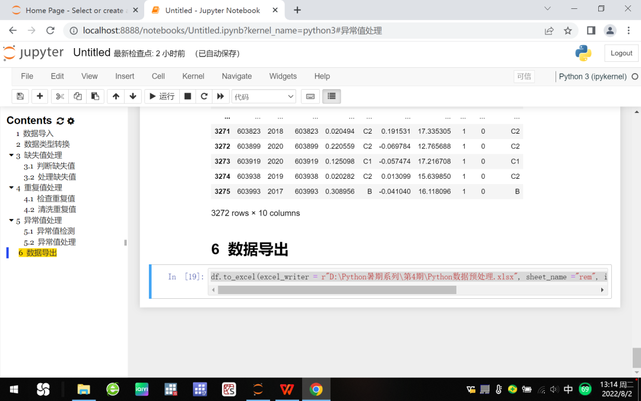Collapse the 缺失值处理 section
Screen dimensions: 641x401
point(11,155)
